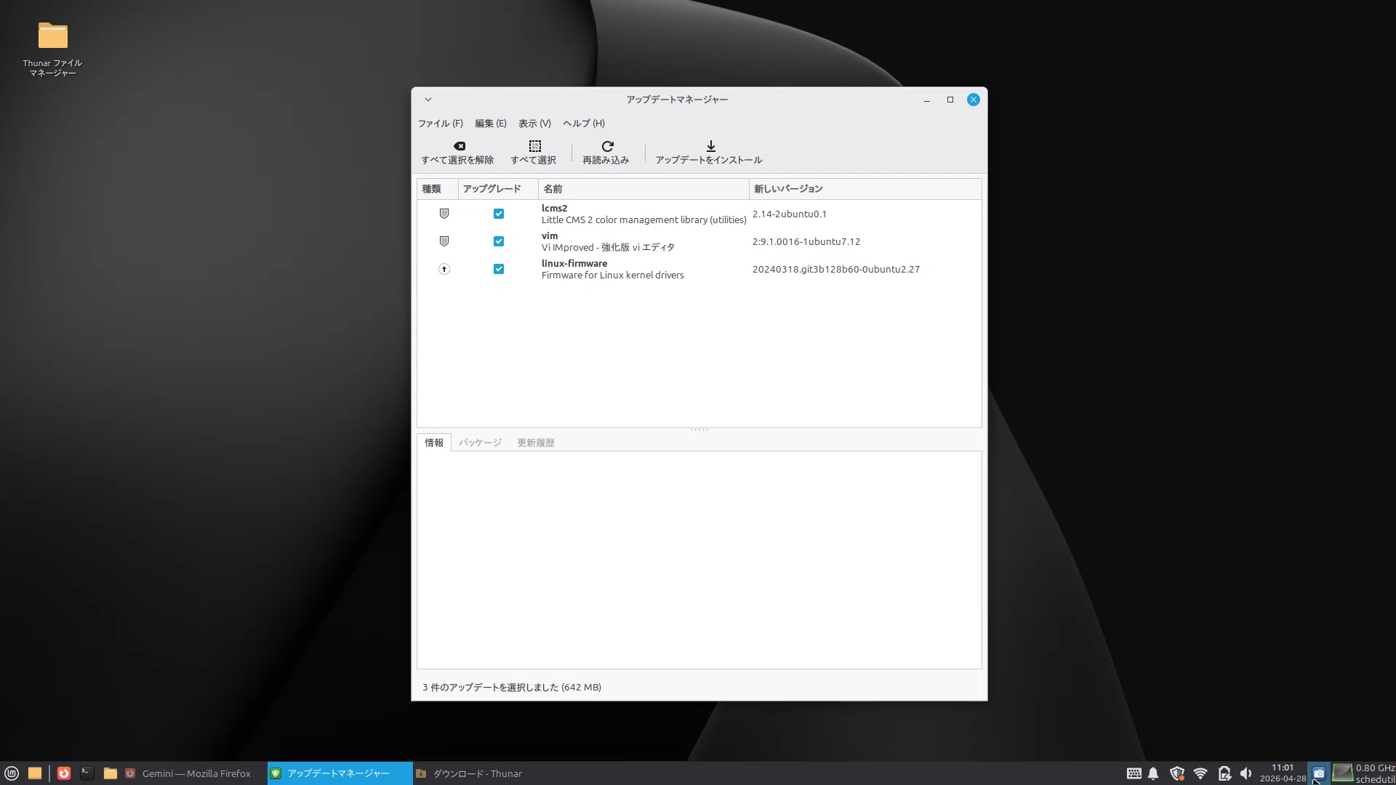Click the screenshot camera tray icon
Image resolution: width=1396 pixels, height=785 pixels.
click(x=1318, y=773)
